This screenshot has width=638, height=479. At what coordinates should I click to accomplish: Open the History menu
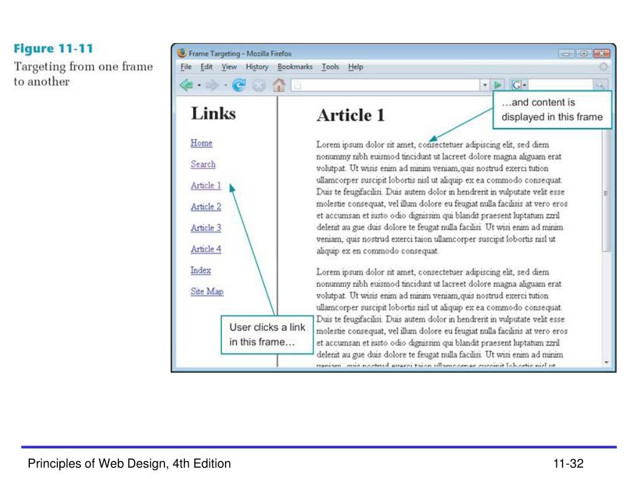coord(257,67)
